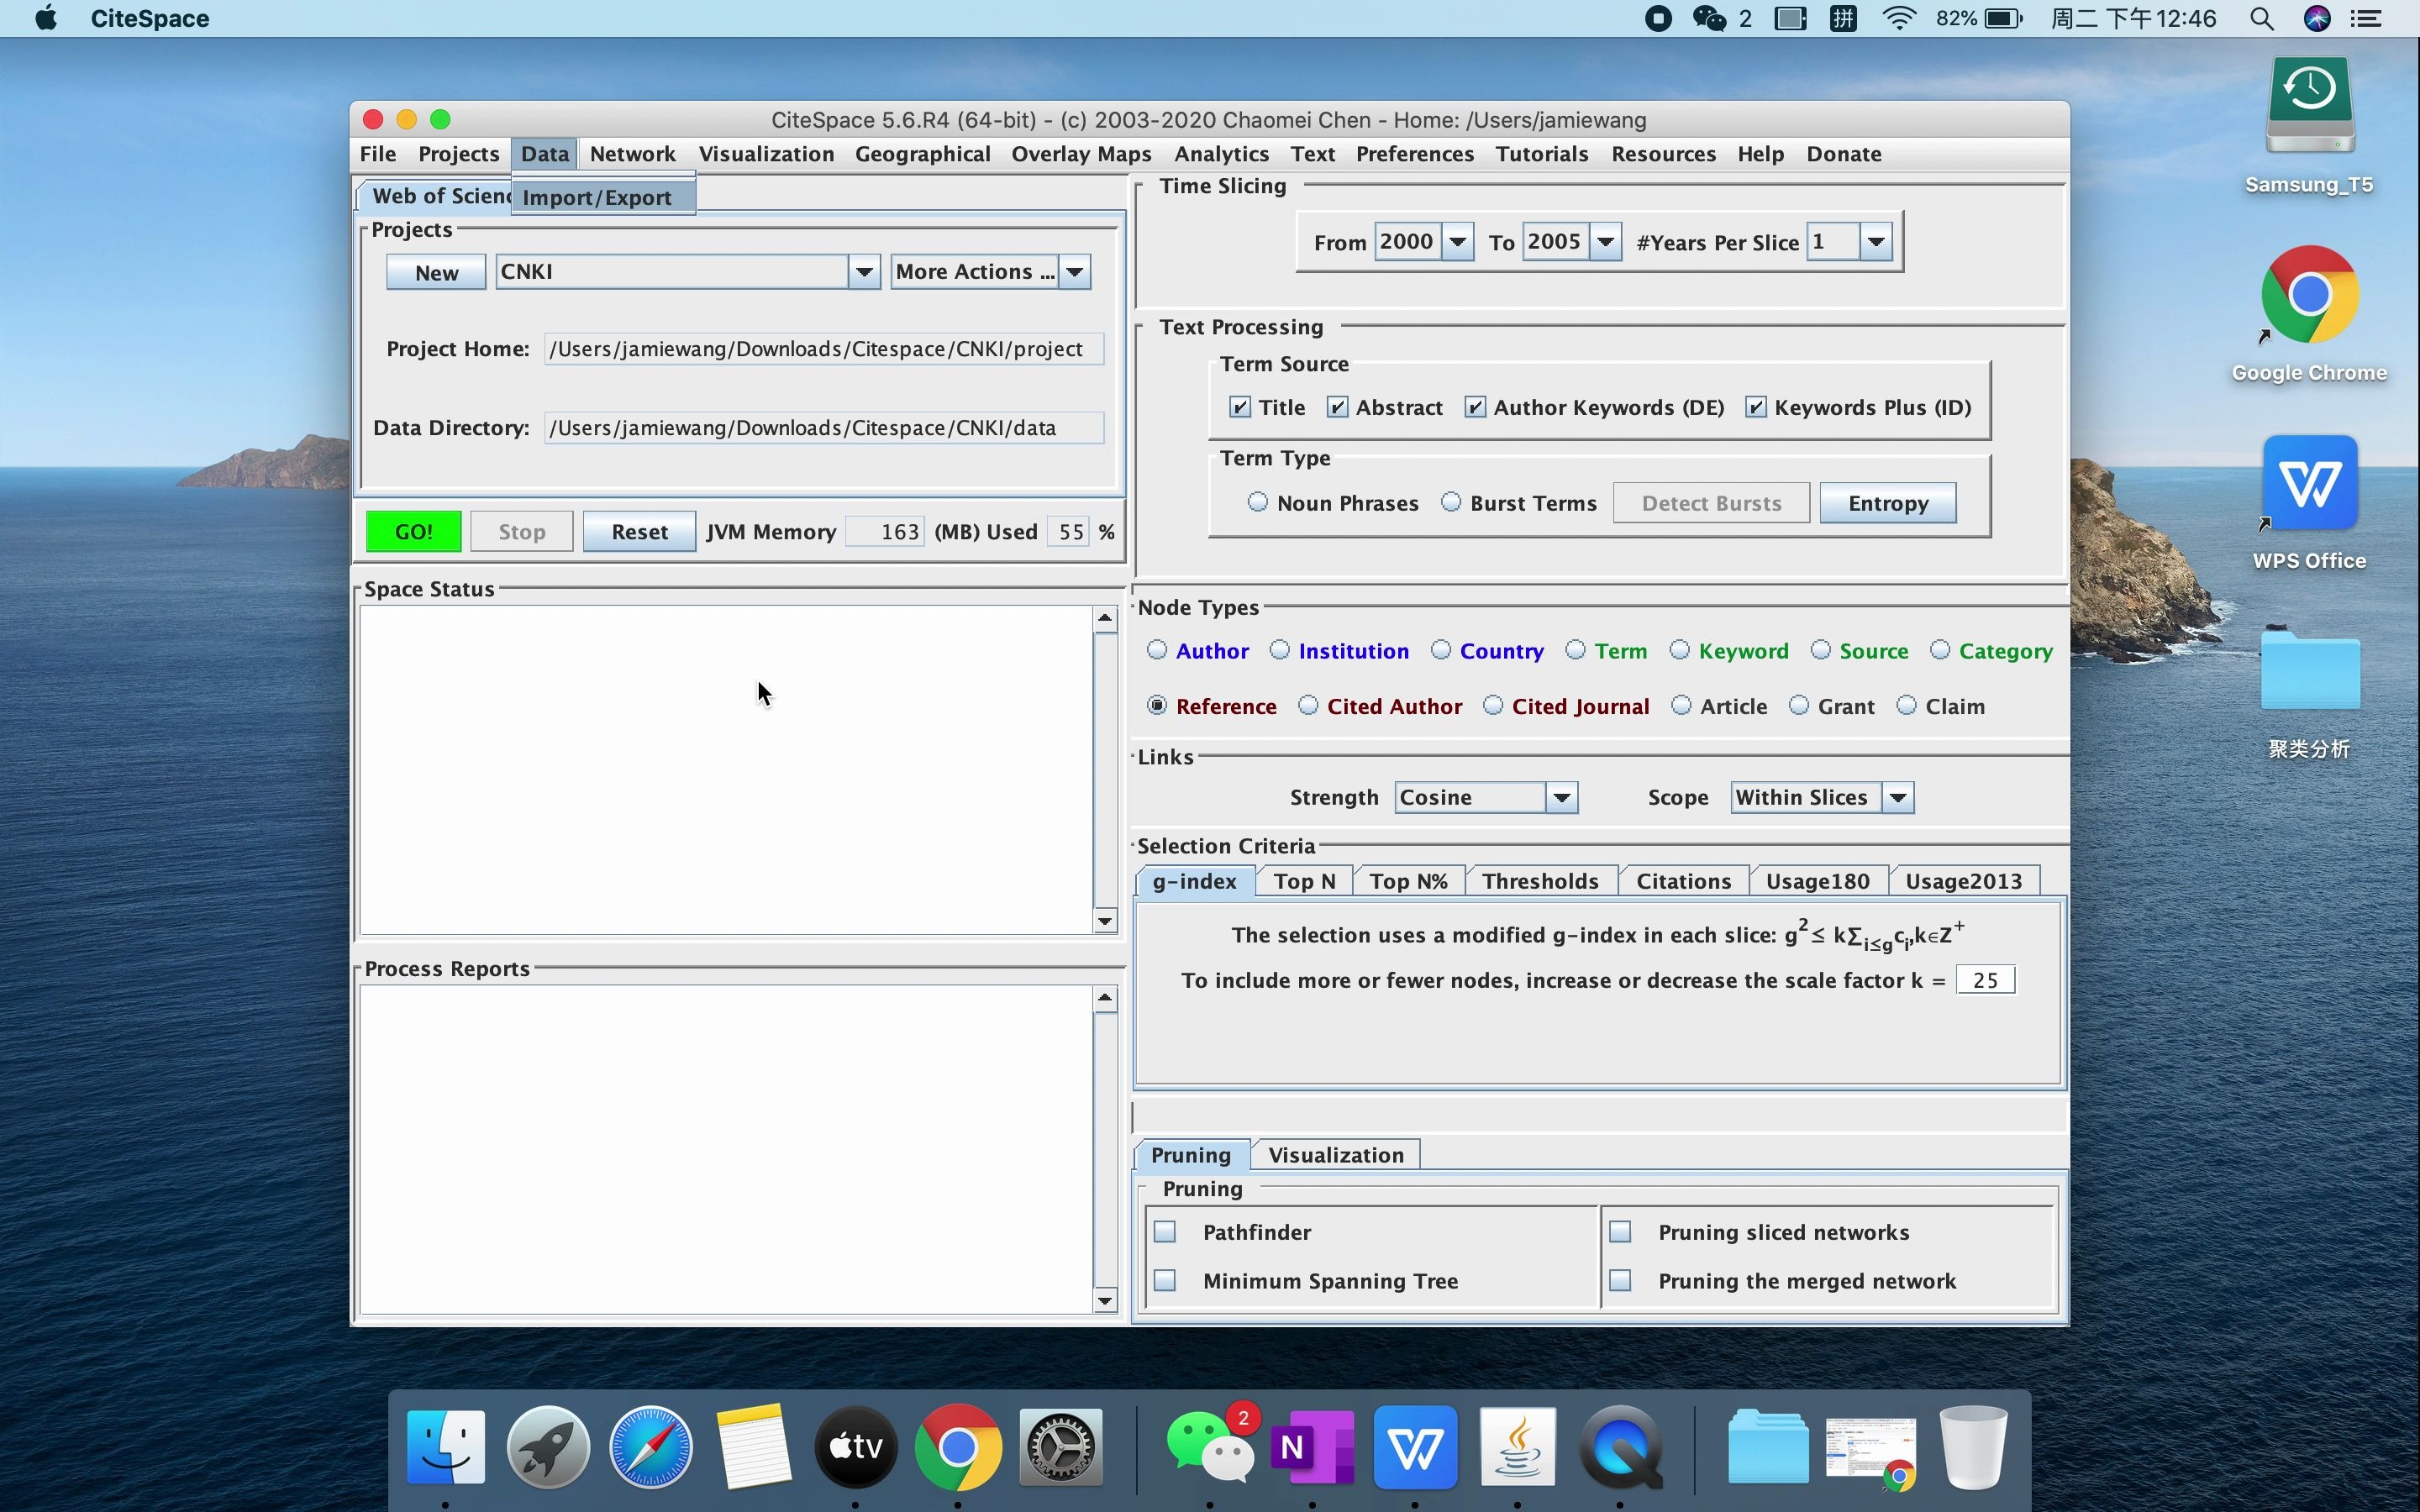Image resolution: width=2420 pixels, height=1512 pixels.
Task: Open Launchpad rocket icon in dock
Action: [x=548, y=1446]
